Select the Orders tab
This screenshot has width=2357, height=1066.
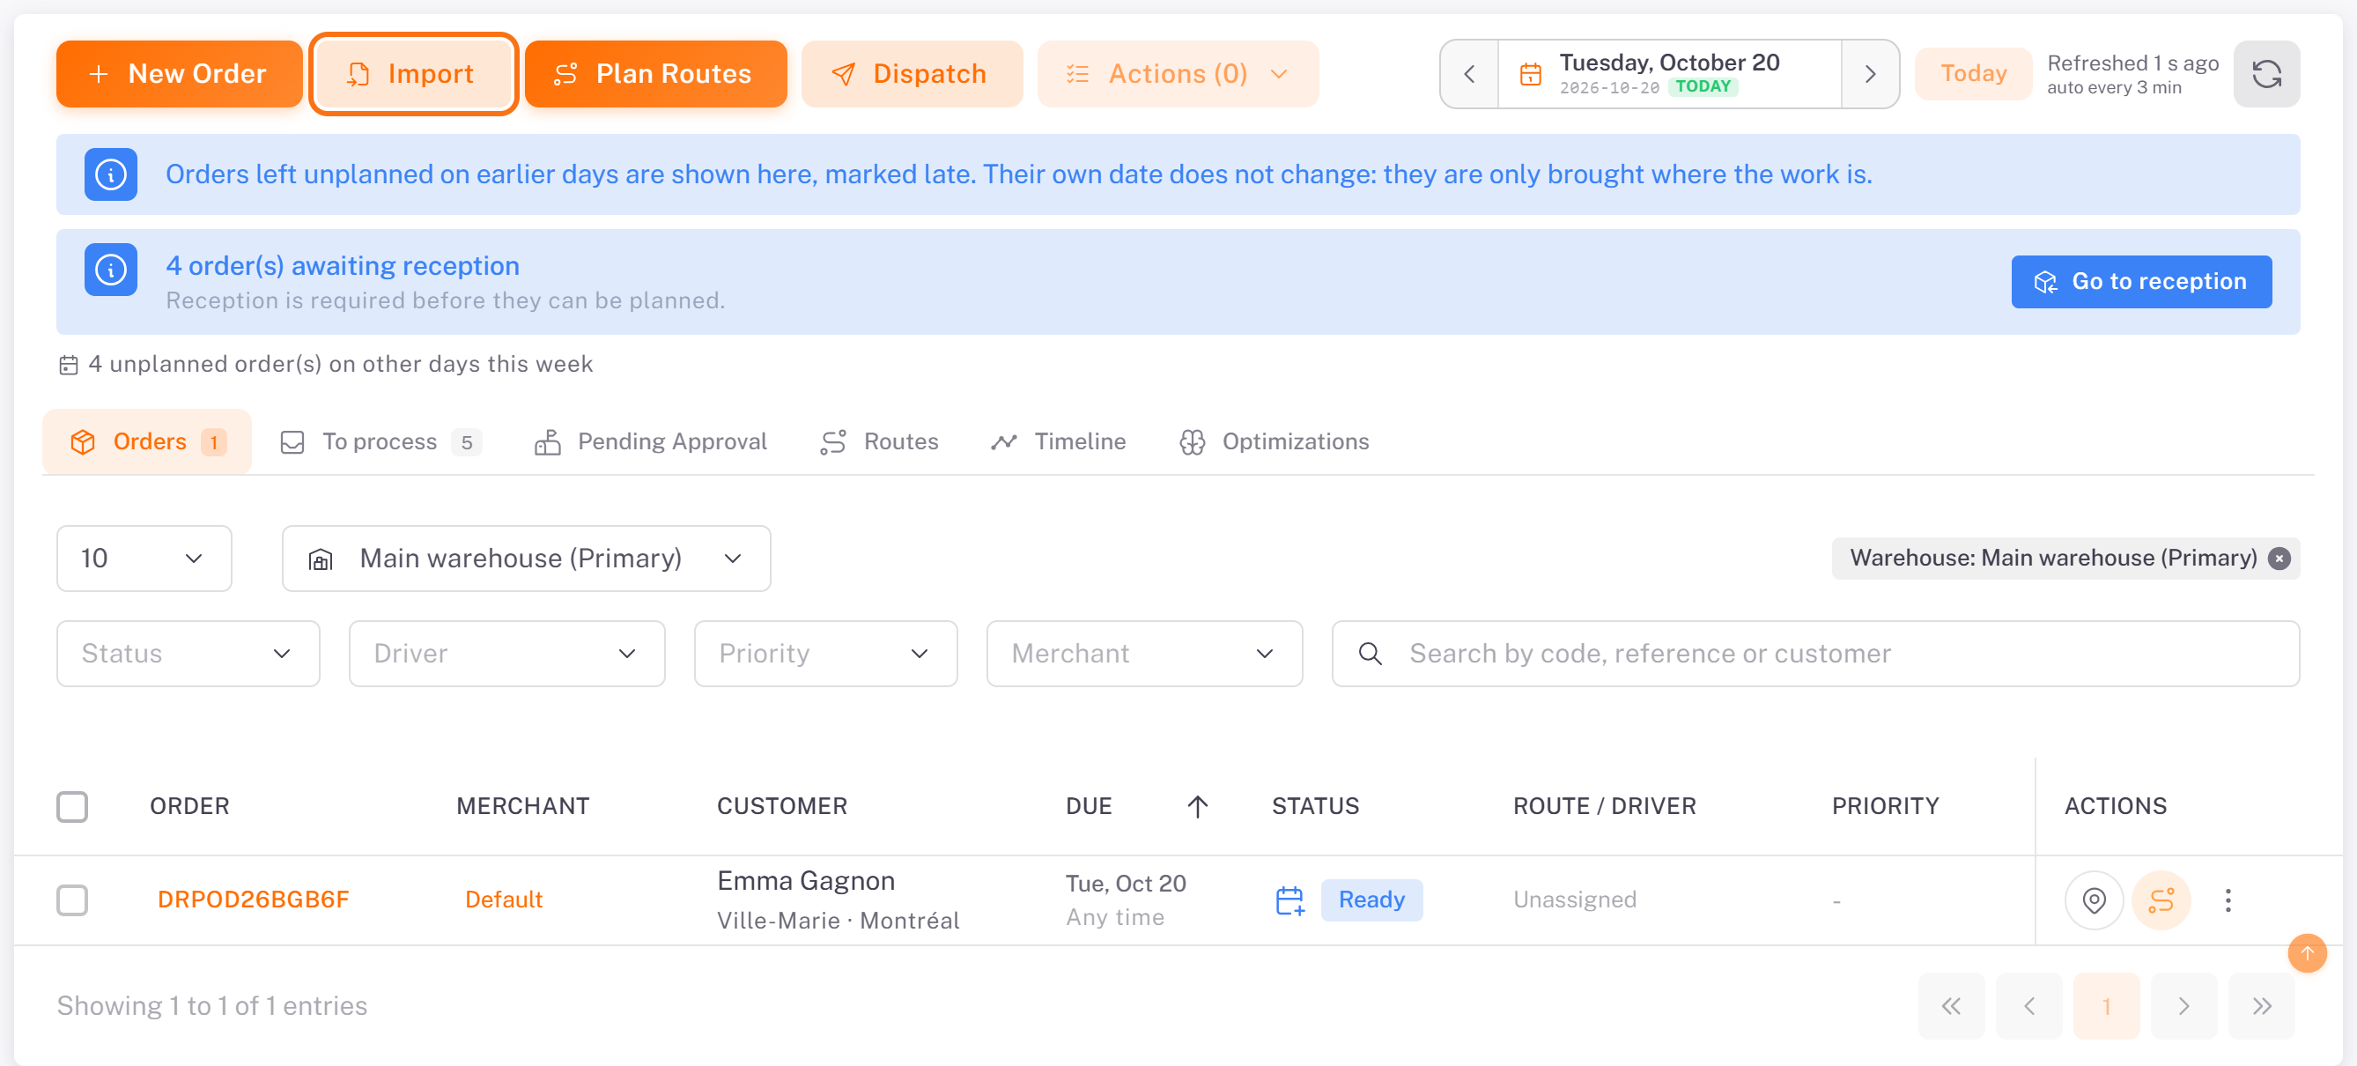pyautogui.click(x=146, y=442)
